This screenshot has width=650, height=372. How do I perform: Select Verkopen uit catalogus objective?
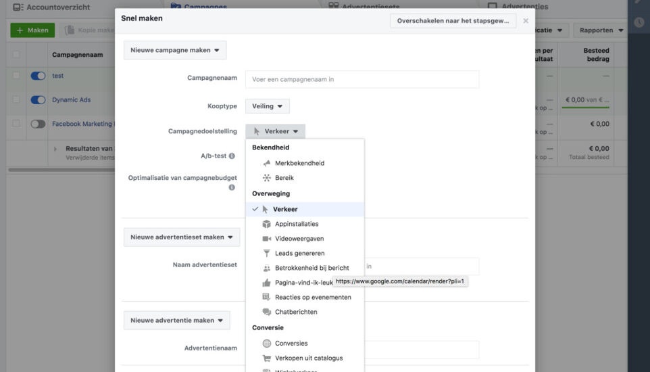tap(305, 358)
